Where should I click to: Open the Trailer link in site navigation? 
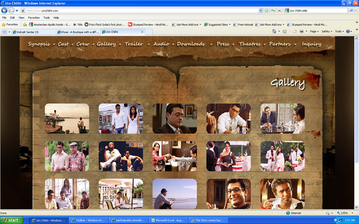[x=134, y=44]
